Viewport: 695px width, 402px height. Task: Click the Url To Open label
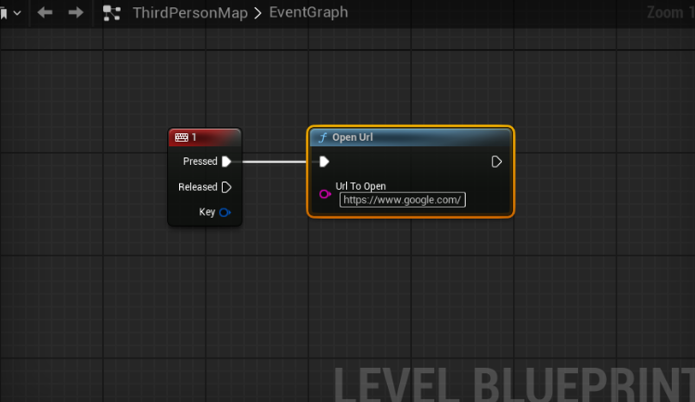(361, 186)
